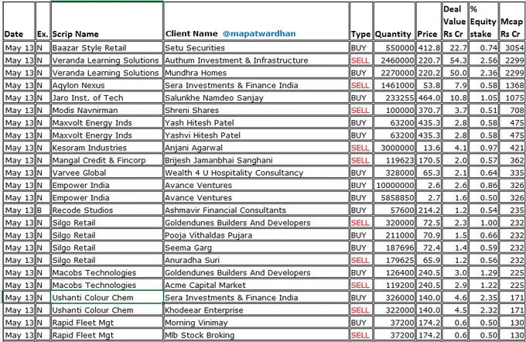This screenshot has height=342, width=526.
Task: Click quantity 1461000 for Aqylon Nexus
Action: pyautogui.click(x=394, y=85)
